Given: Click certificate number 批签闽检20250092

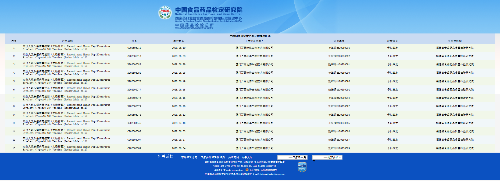Looking at the screenshot, I should (x=339, y=56).
